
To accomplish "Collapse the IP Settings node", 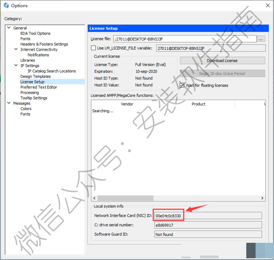I will [16, 65].
